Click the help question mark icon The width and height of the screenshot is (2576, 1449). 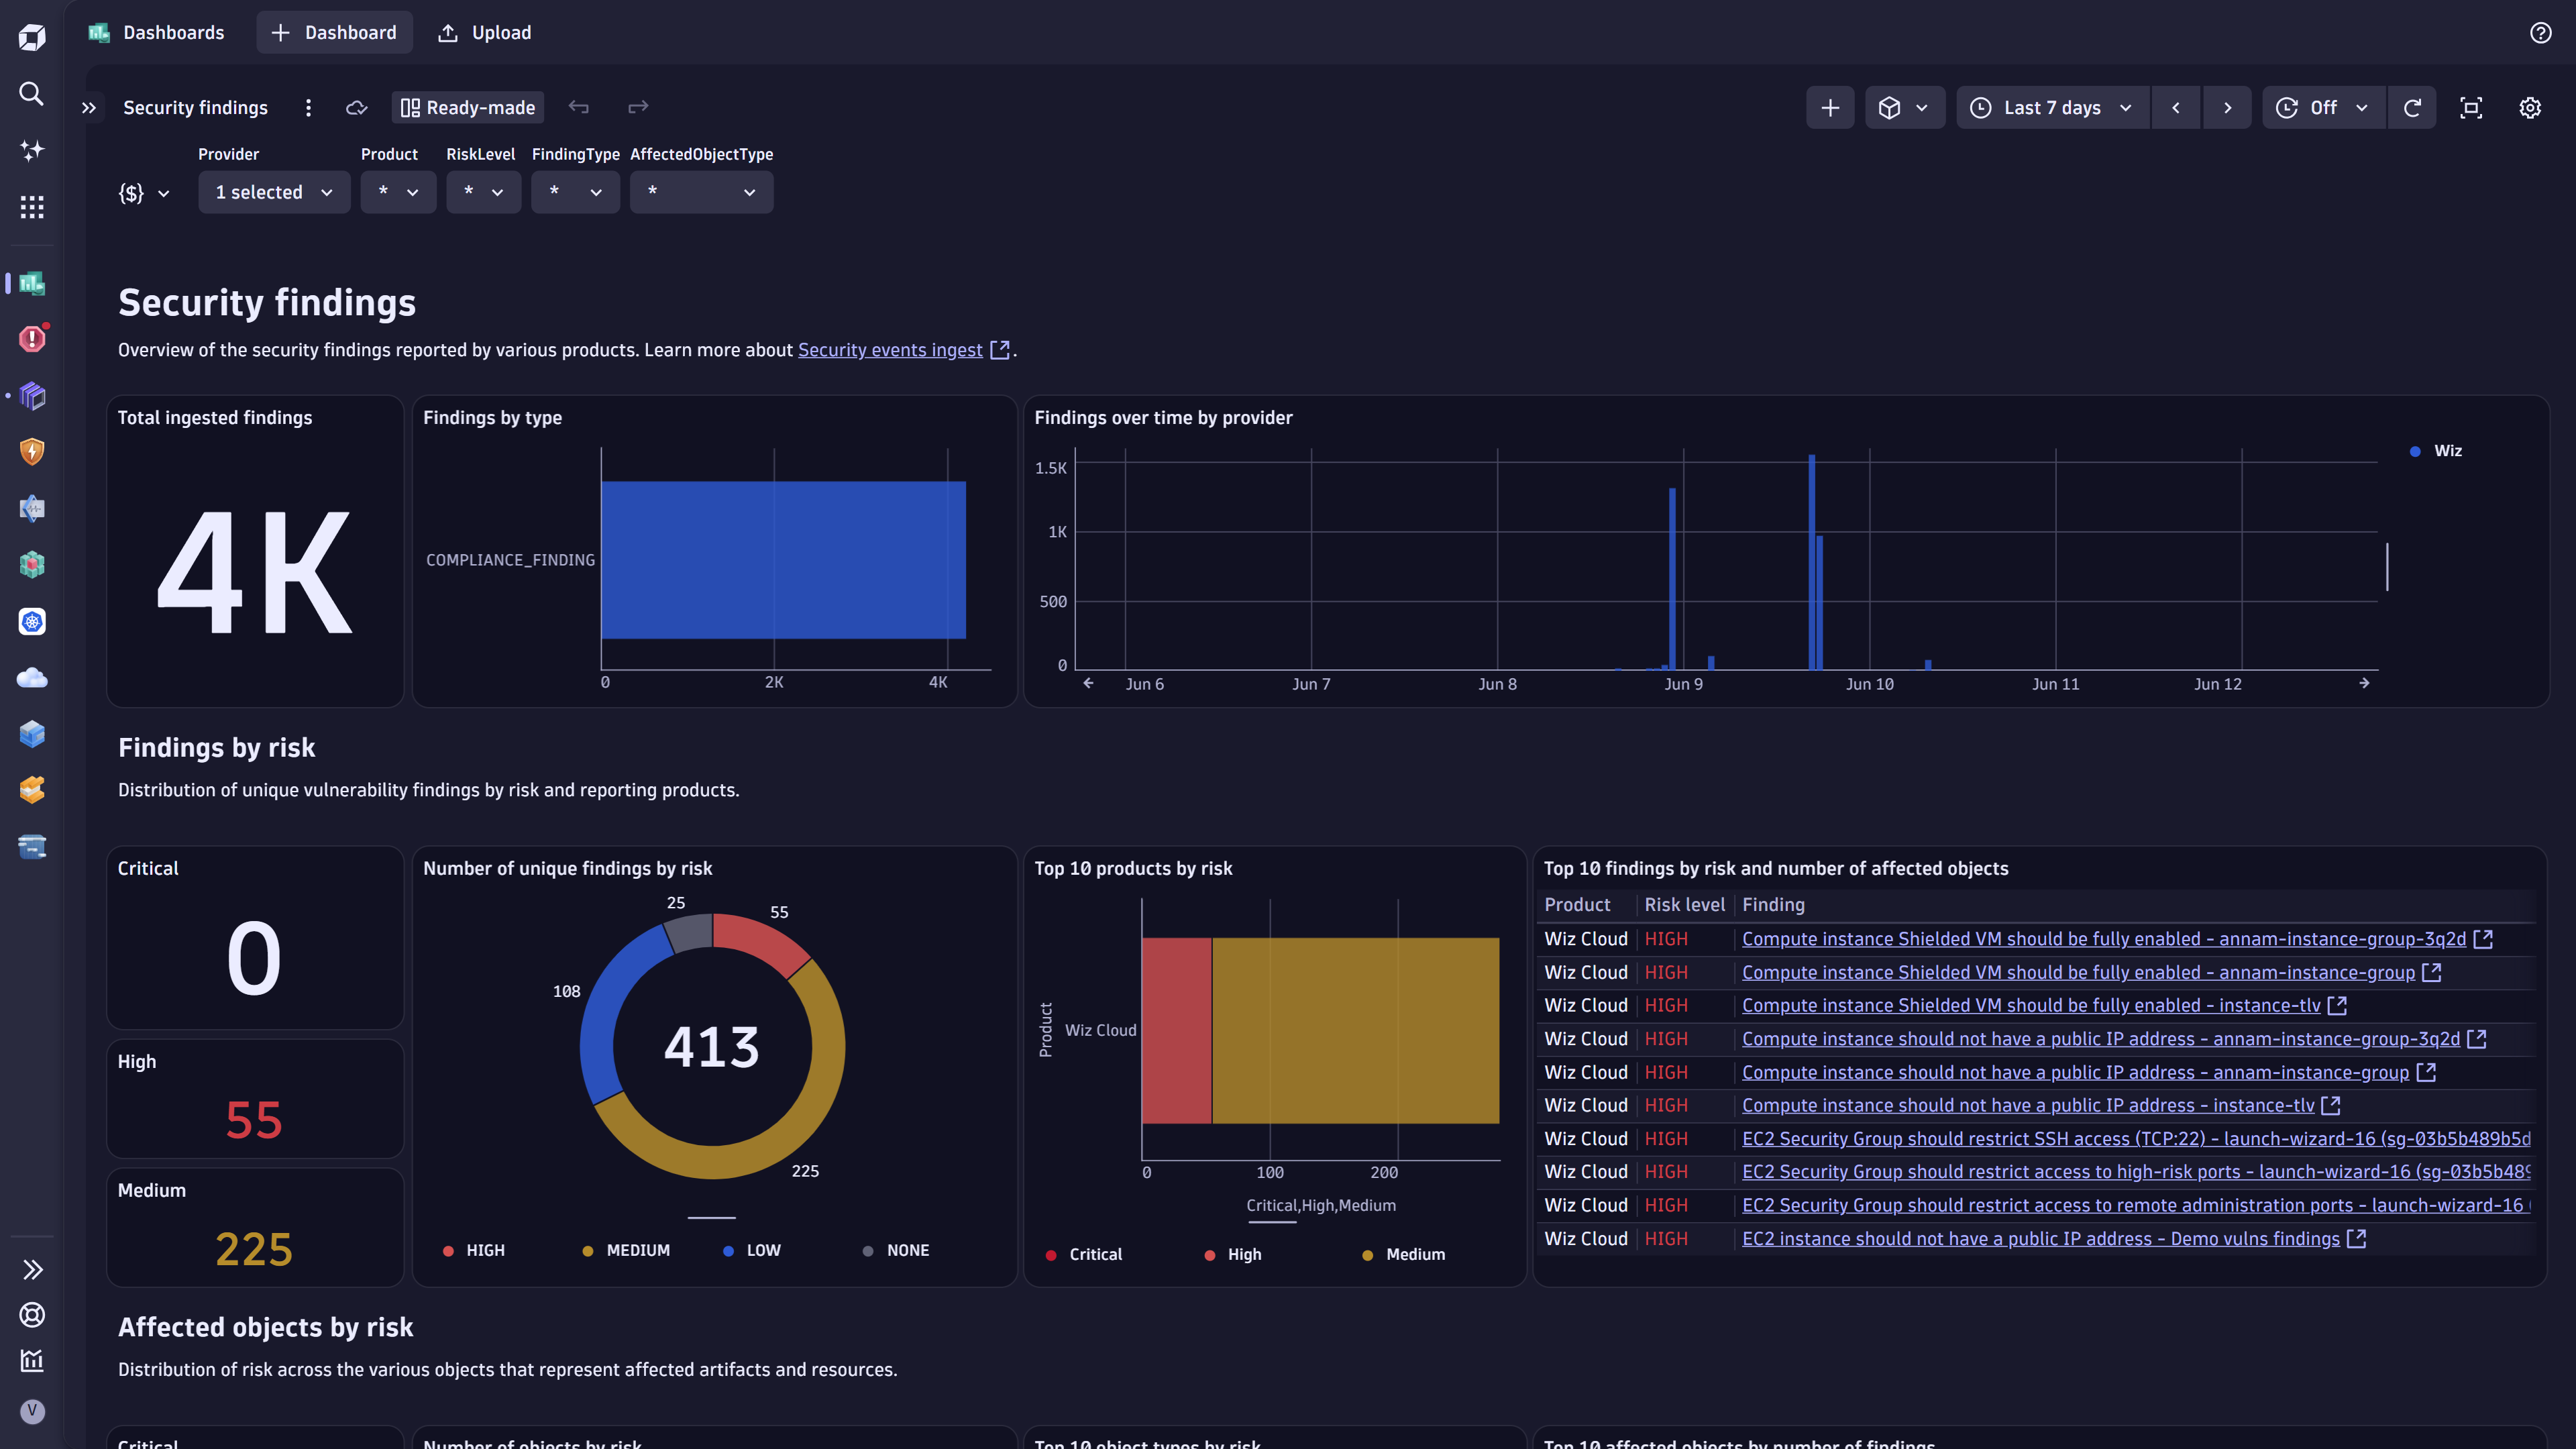2540,33
